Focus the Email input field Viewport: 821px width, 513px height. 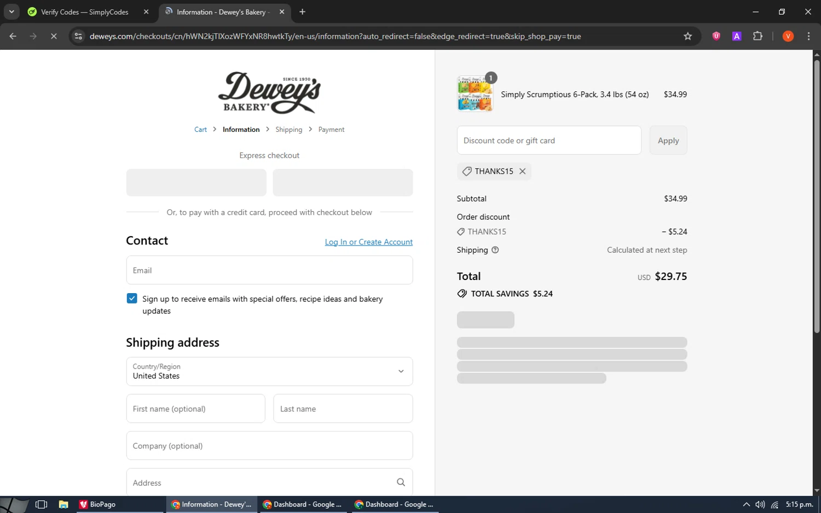click(x=269, y=270)
